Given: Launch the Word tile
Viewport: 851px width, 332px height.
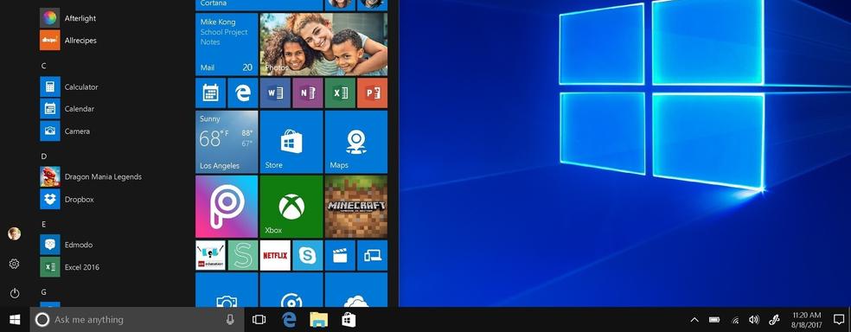Looking at the screenshot, I should (275, 93).
